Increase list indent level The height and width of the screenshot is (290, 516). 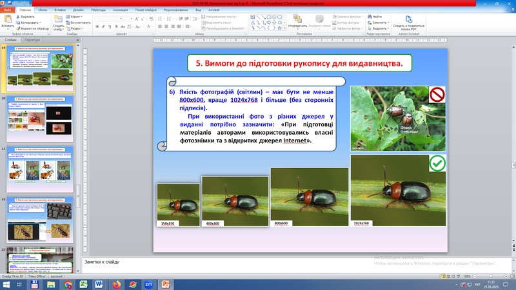[x=187, y=19]
